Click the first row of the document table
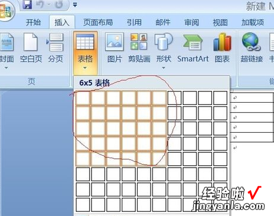Image resolution: width=274 pixels, height=216 pixels. (x=252, y=97)
